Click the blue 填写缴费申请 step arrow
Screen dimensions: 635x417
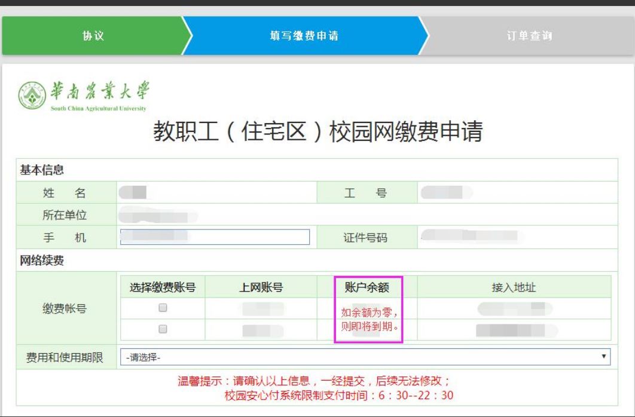[305, 36]
